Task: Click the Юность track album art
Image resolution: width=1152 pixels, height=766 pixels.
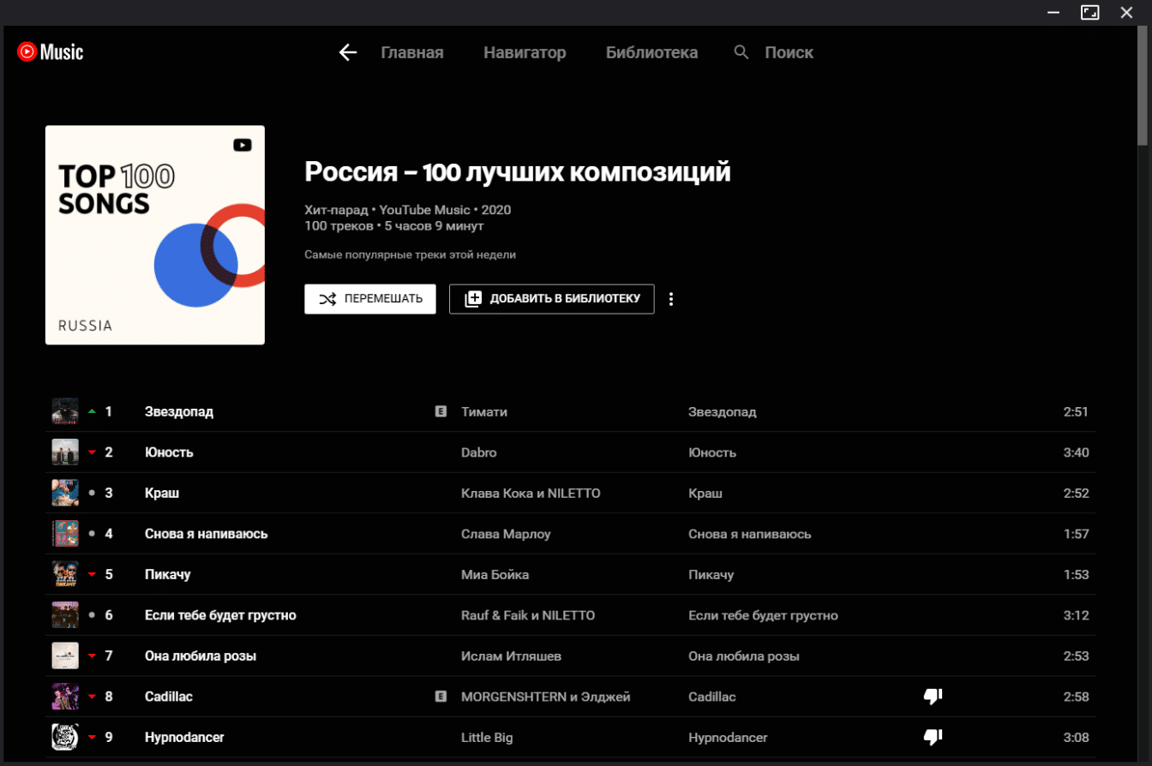Action: pyautogui.click(x=65, y=452)
